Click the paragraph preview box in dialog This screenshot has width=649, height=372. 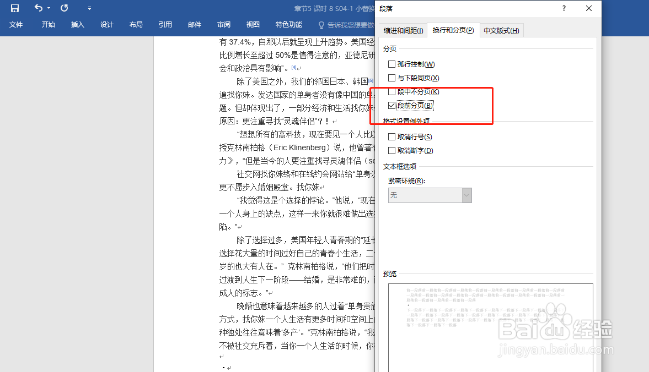(491, 327)
